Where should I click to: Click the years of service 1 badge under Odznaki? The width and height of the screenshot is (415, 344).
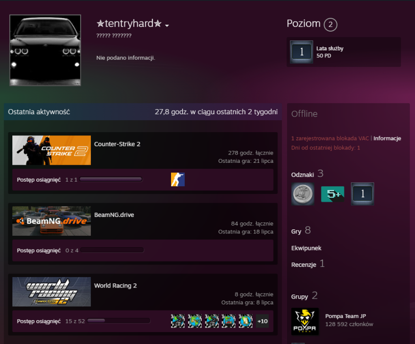(363, 194)
